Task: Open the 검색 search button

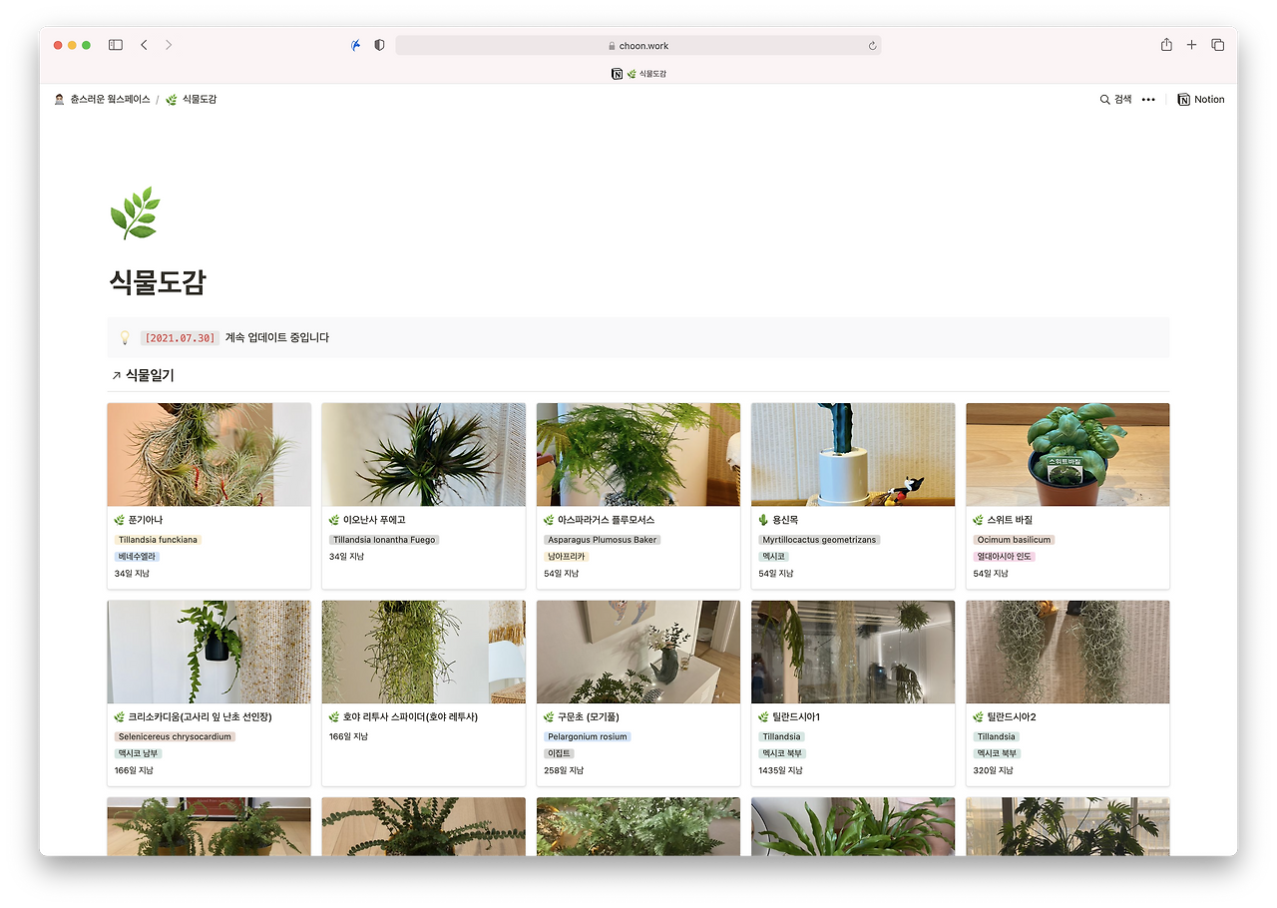Action: click(x=1115, y=100)
